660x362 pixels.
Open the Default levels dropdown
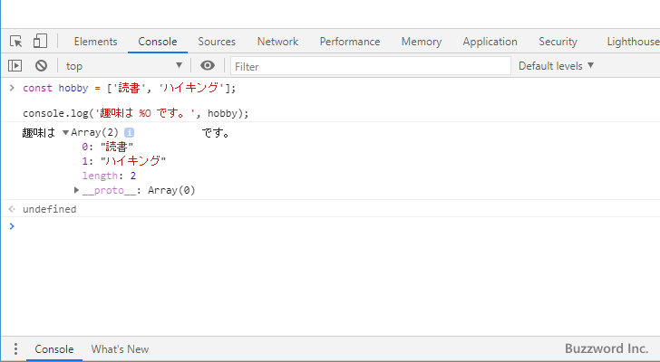556,66
